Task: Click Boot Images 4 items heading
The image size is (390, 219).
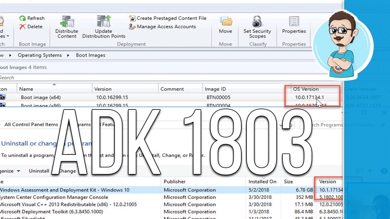Action: [x=23, y=67]
